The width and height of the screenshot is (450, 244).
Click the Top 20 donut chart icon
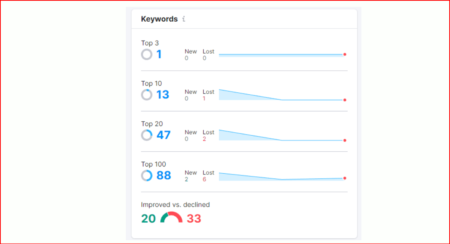coord(147,135)
